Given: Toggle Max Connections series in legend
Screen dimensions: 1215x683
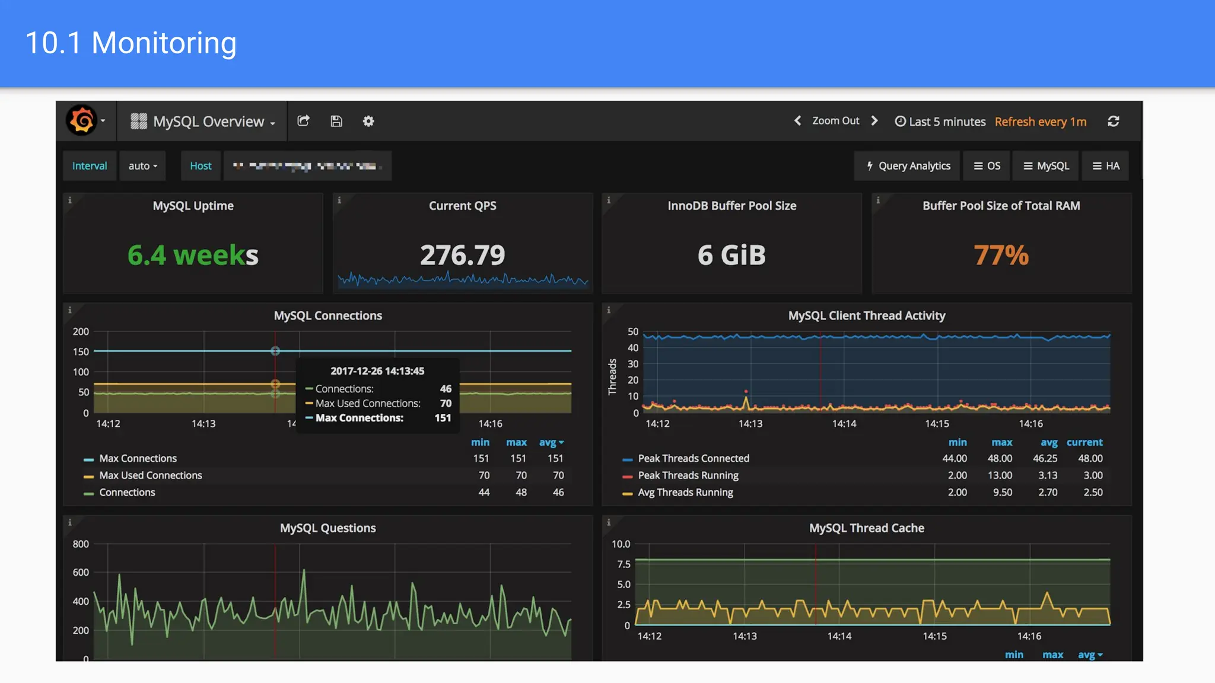Looking at the screenshot, I should 138,458.
